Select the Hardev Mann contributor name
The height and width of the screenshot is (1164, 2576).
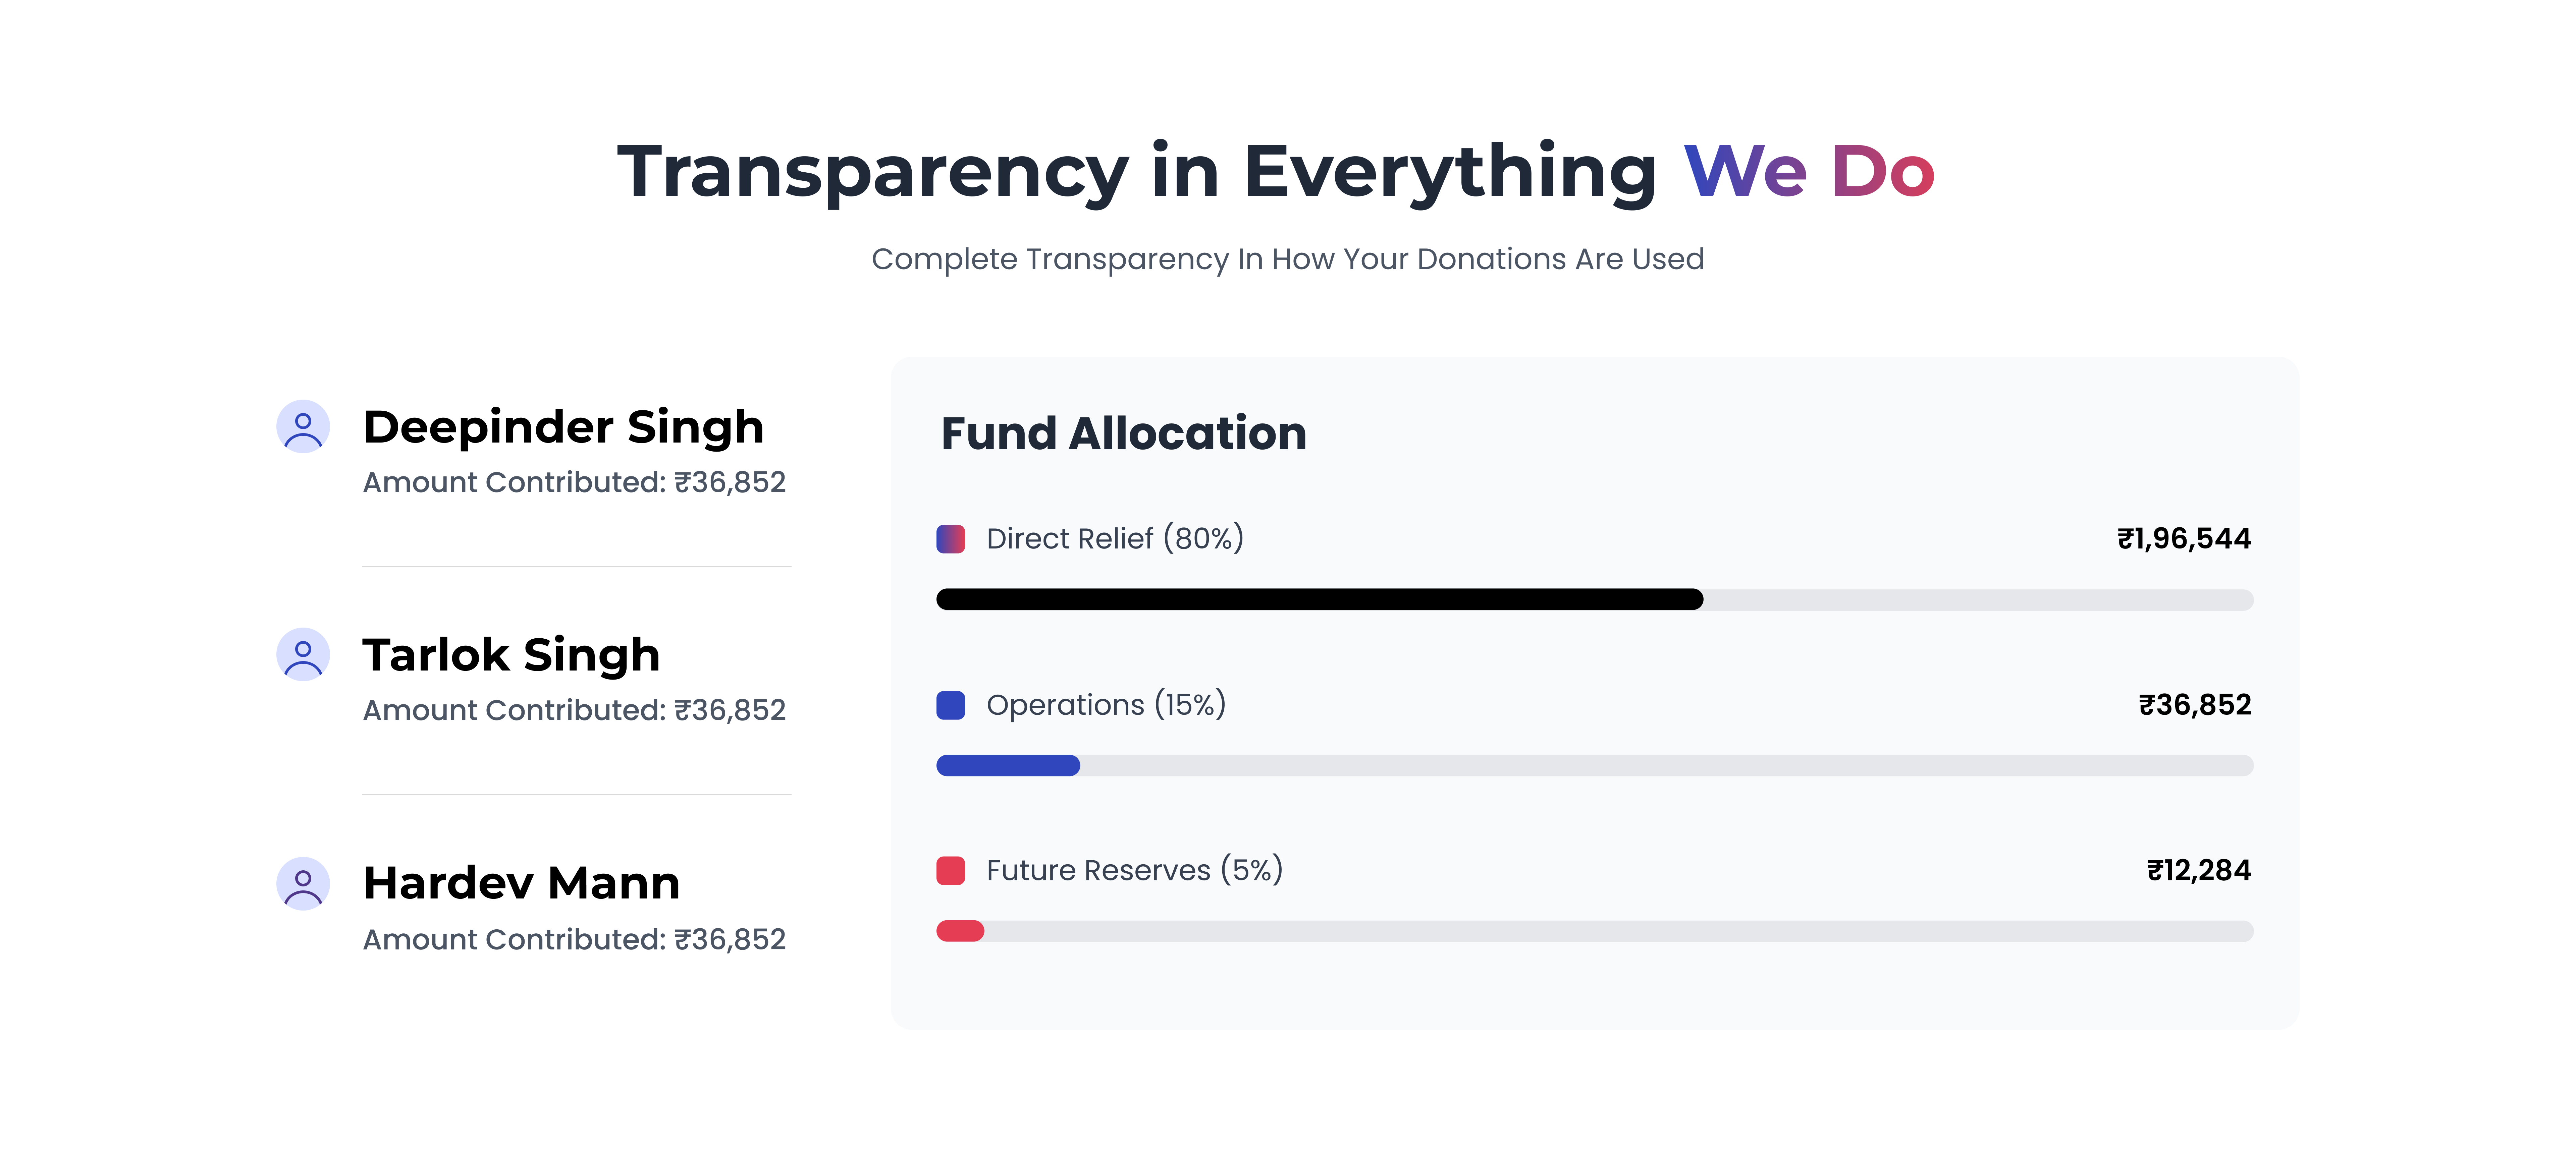pos(521,883)
